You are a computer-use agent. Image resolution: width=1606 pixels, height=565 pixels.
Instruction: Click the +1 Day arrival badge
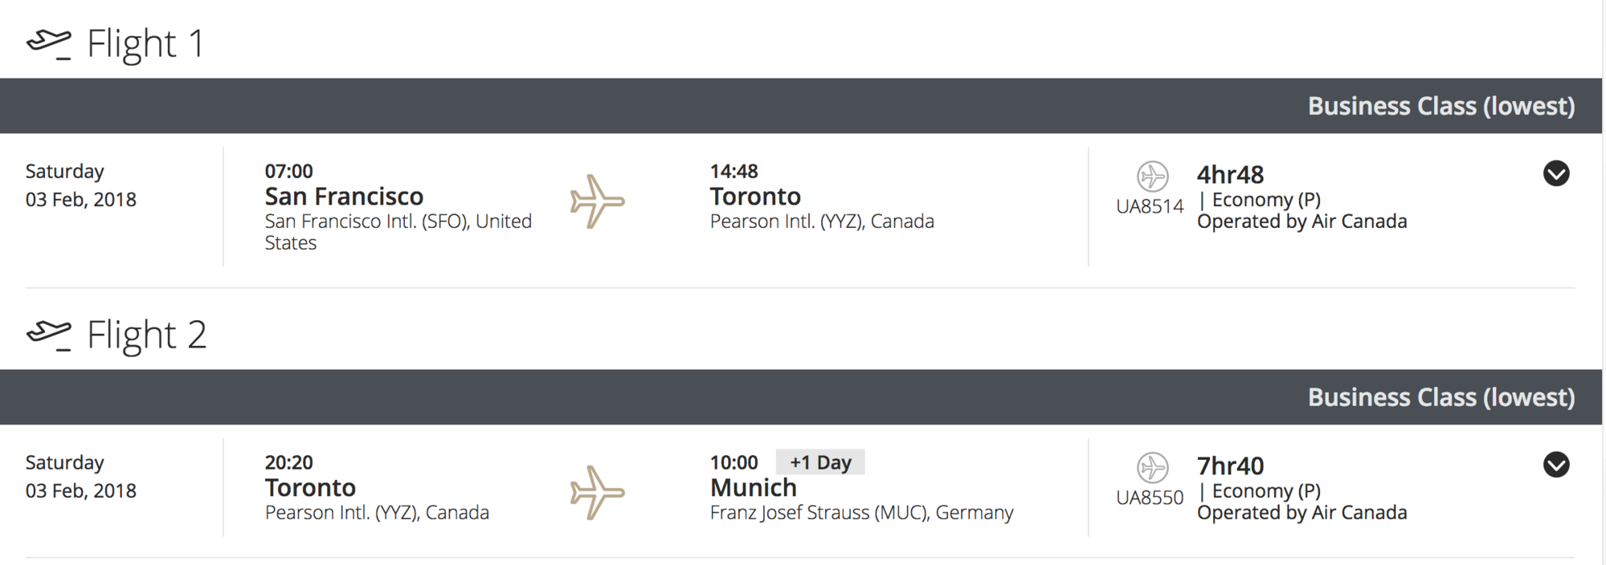coord(820,462)
